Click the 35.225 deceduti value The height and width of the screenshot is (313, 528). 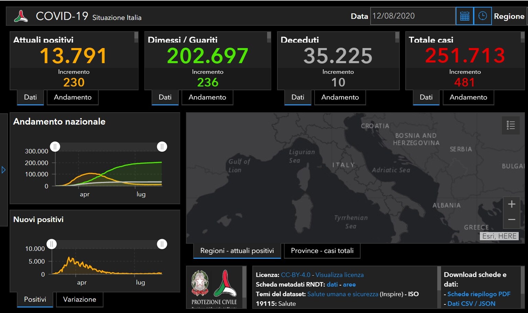[x=338, y=56]
